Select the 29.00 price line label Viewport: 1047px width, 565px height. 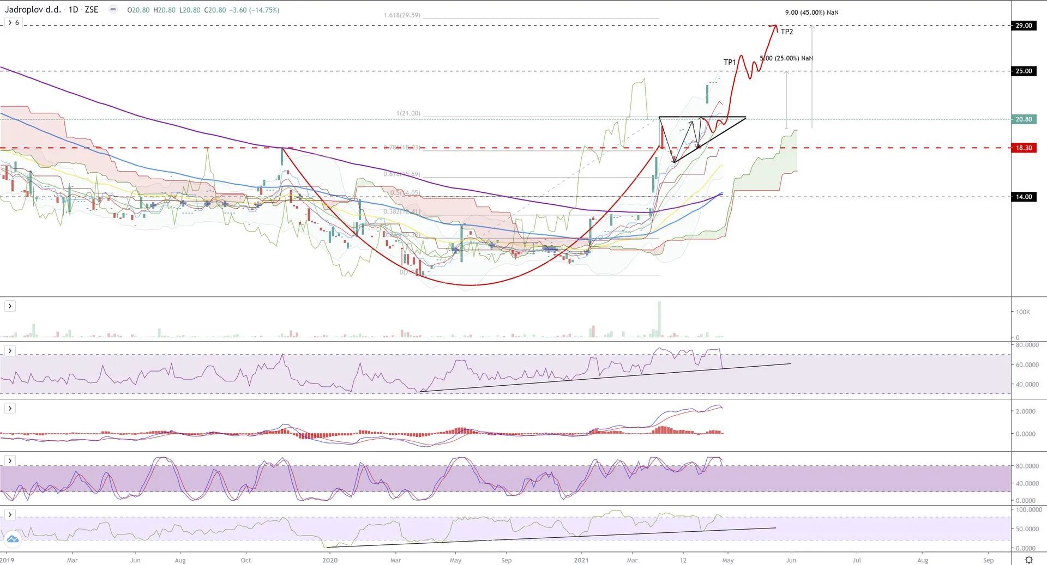click(1023, 26)
